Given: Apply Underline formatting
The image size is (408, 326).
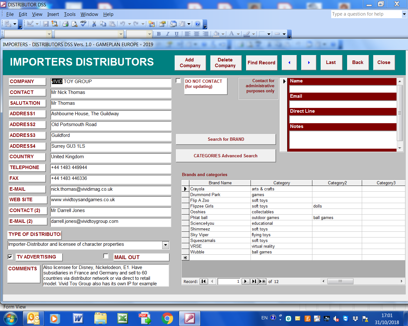Looking at the screenshot, I should (177, 34).
